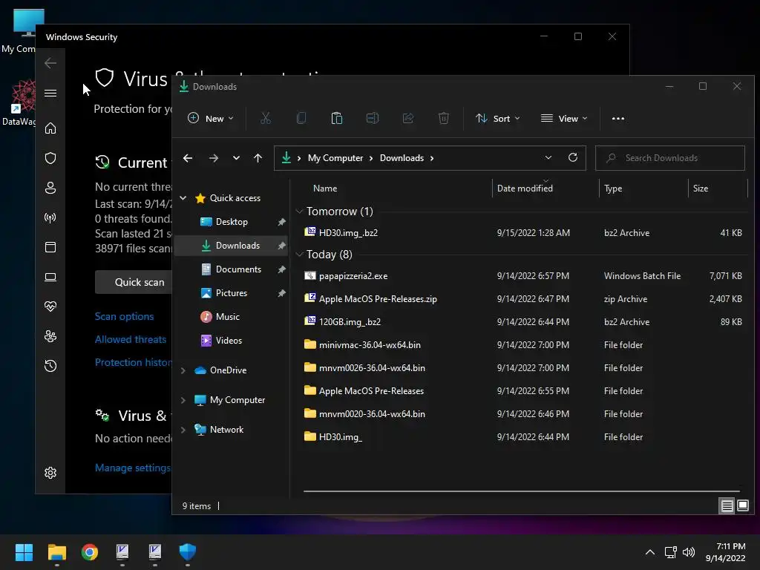
Task: Open the See more ellipsis menu
Action: (x=618, y=118)
